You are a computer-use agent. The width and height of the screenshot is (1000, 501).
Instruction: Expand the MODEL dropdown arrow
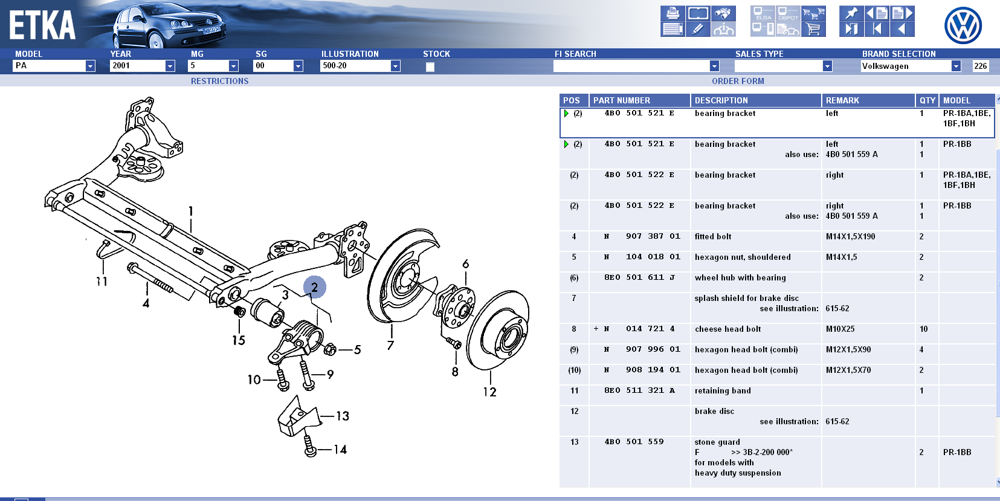[90, 66]
